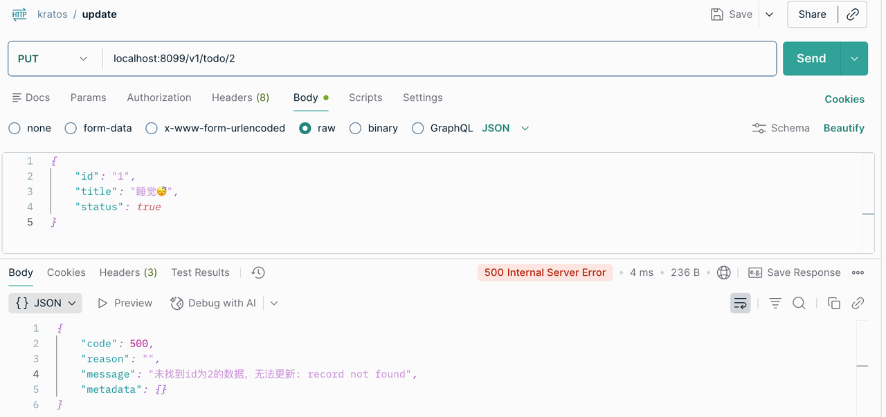Click the Send button
Viewport: 886px width, 417px height.
point(811,59)
